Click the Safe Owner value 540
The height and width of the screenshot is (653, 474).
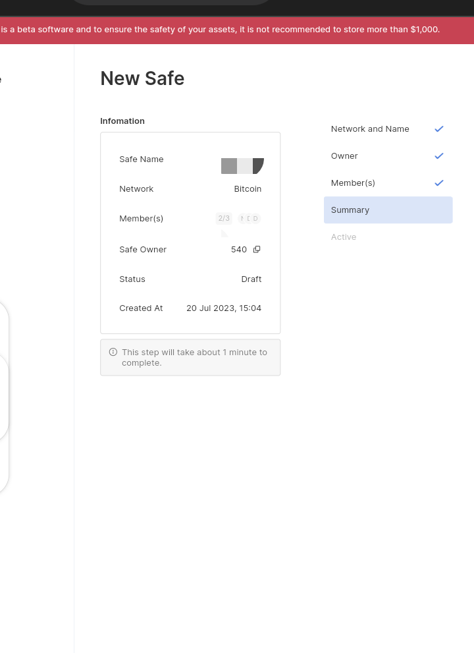pyautogui.click(x=239, y=250)
